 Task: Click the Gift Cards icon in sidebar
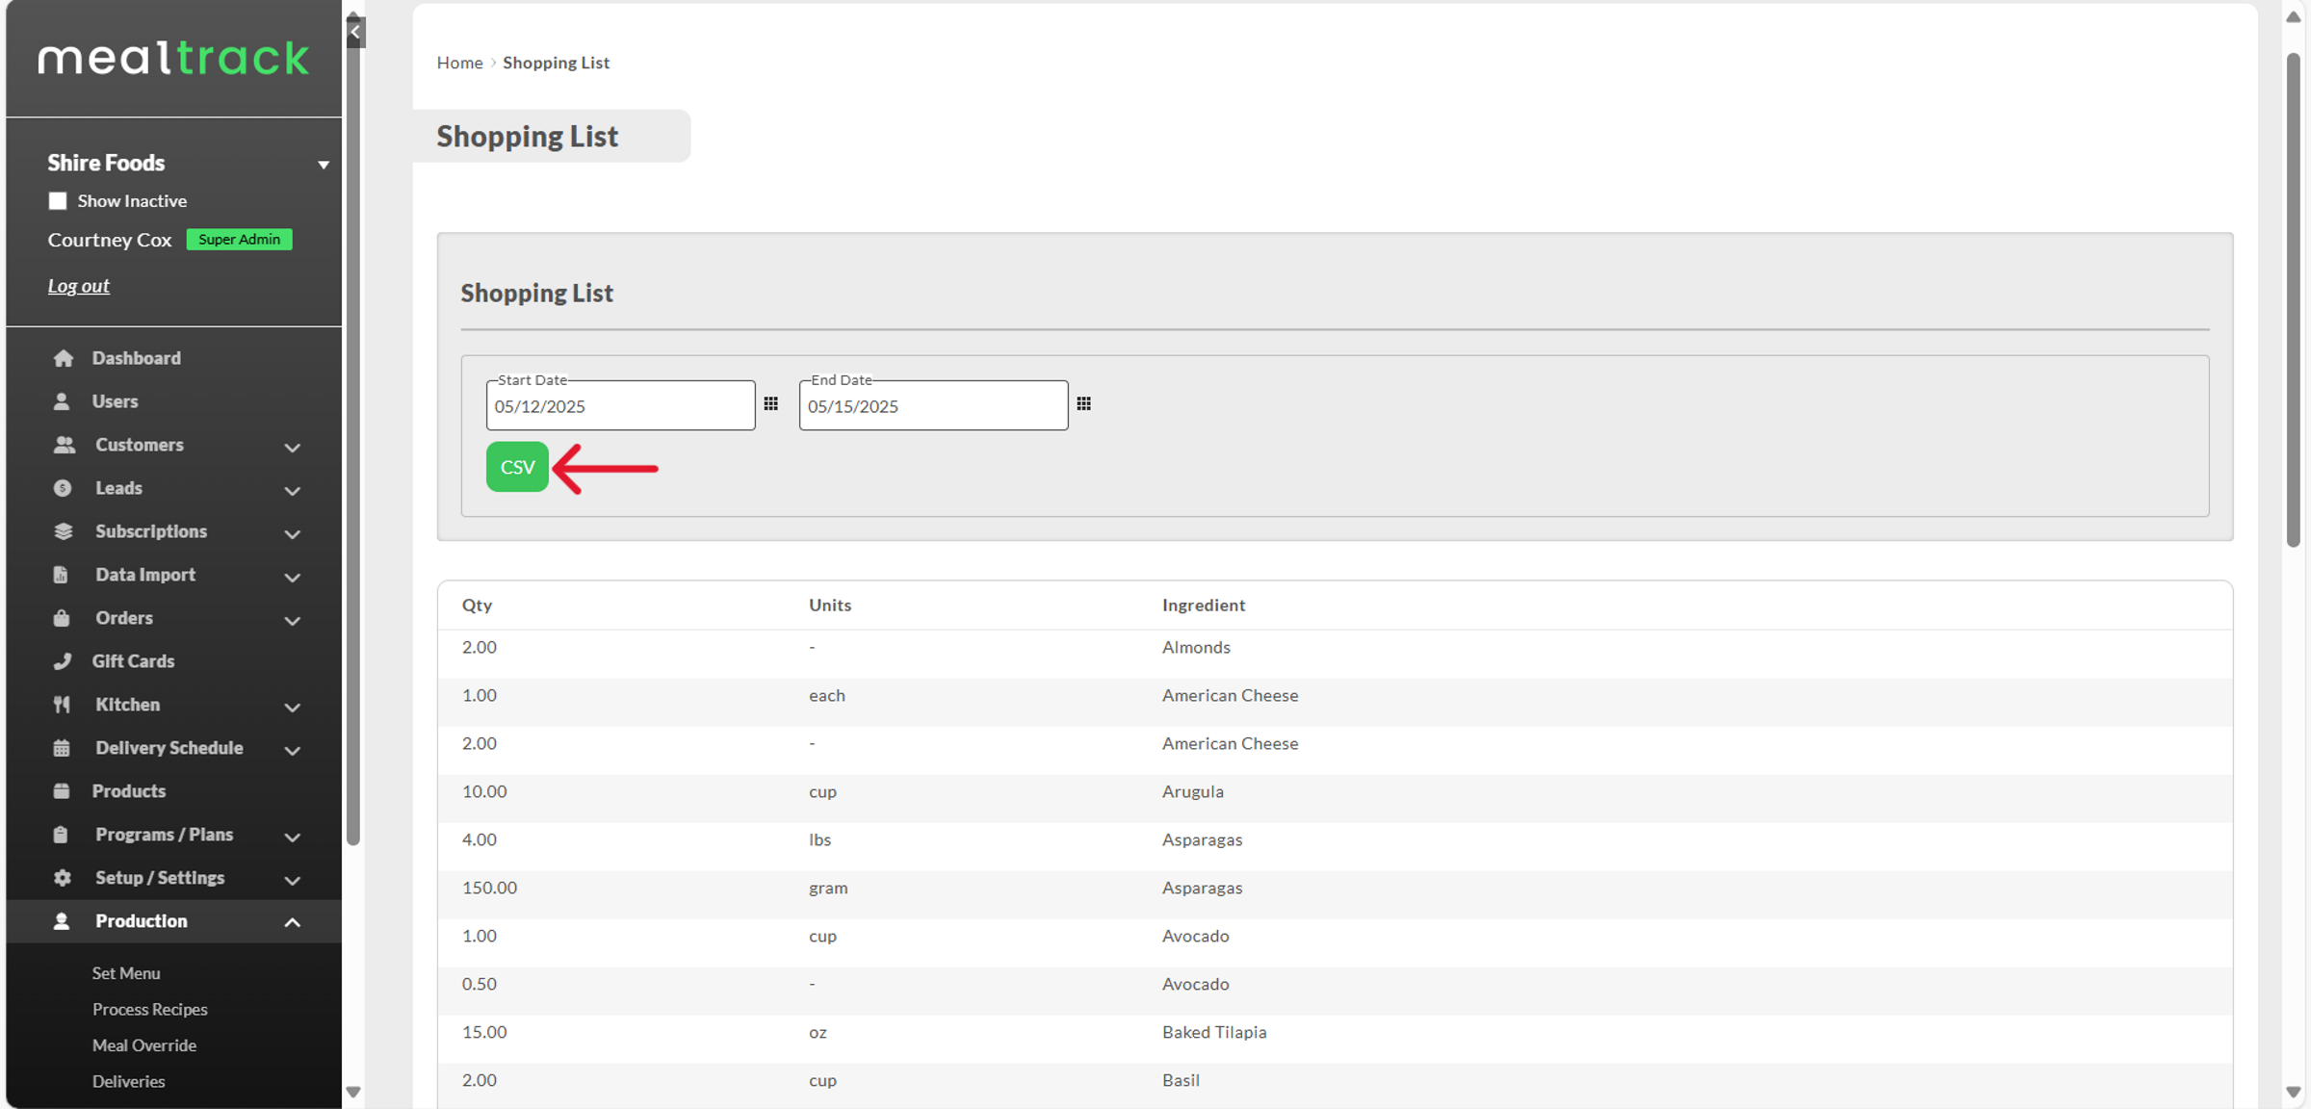[63, 661]
